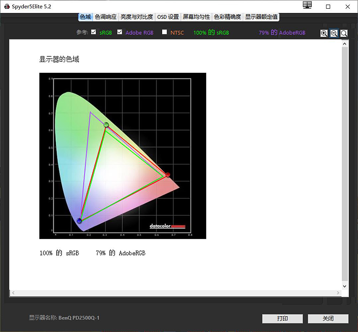The image size is (358, 332).
Task: Click the datacolor logo on the chart
Action: click(167, 226)
